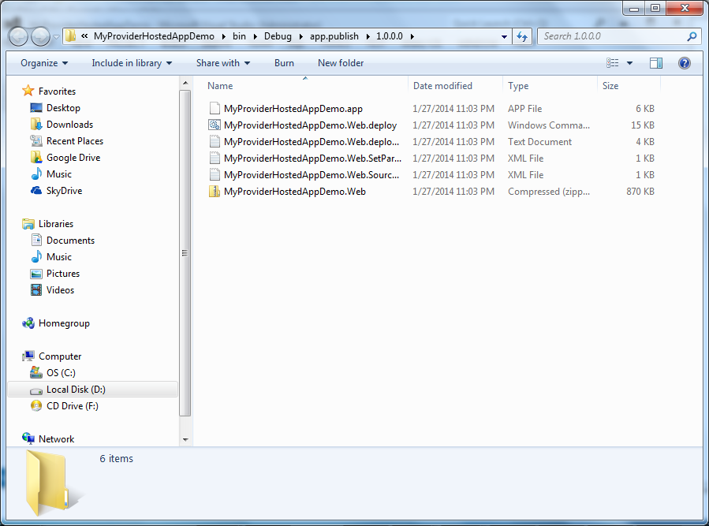This screenshot has width=709, height=526.
Task: Click Burn in the toolbar
Action: pyautogui.click(x=284, y=63)
